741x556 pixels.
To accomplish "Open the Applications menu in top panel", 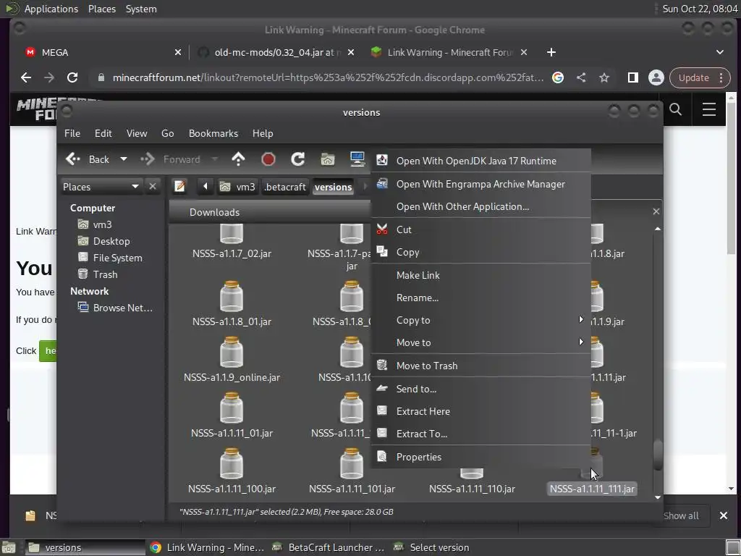I will (x=51, y=9).
